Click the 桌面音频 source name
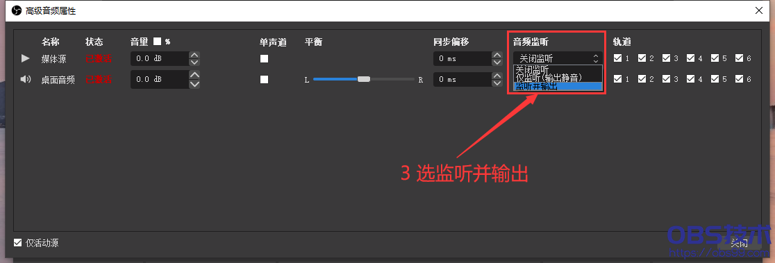The height and width of the screenshot is (263, 775). coord(58,79)
